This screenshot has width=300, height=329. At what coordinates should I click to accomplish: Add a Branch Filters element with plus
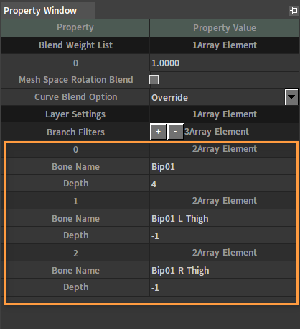(x=158, y=132)
